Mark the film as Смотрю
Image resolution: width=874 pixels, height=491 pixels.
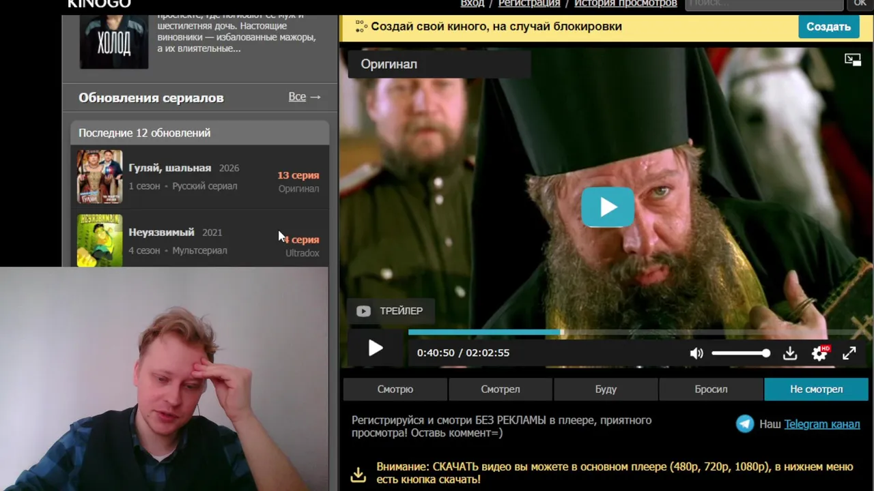click(395, 389)
